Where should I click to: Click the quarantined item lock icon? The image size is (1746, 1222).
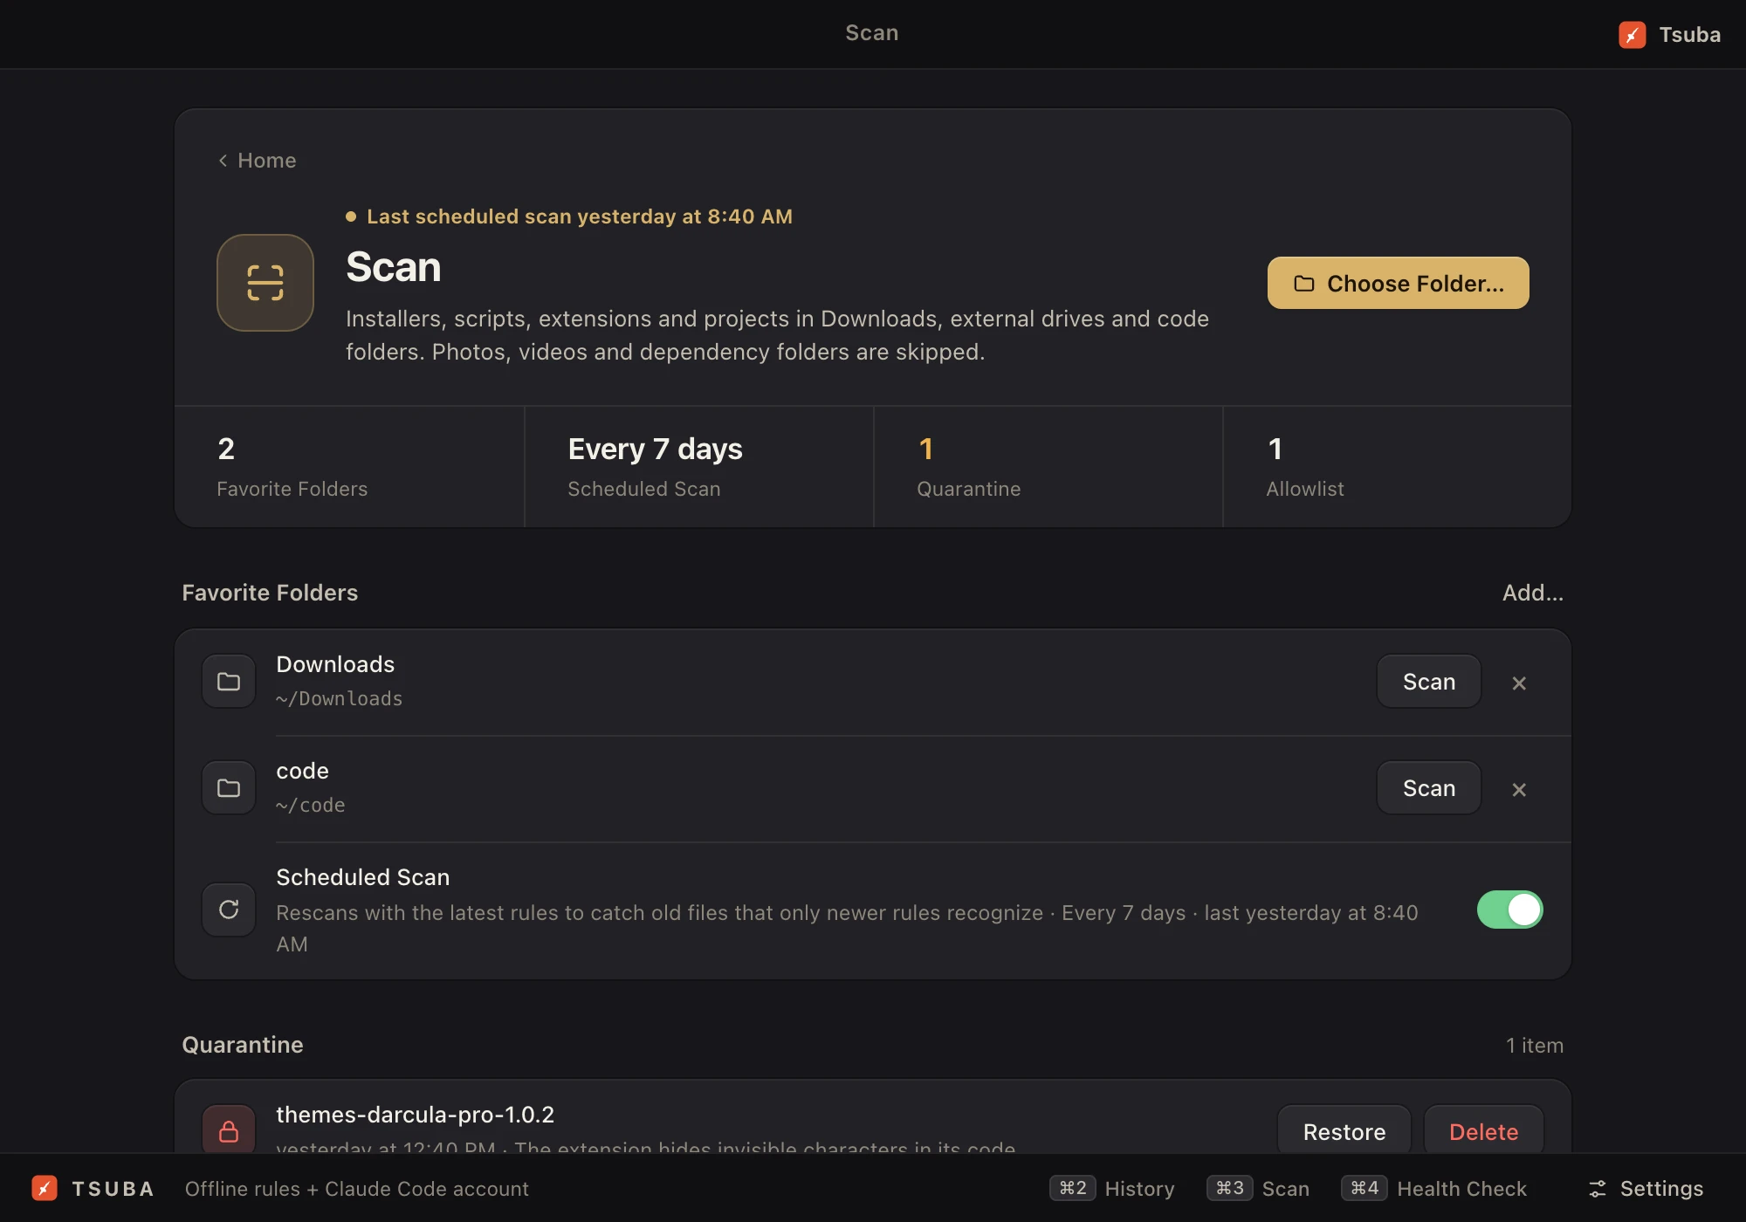(229, 1131)
